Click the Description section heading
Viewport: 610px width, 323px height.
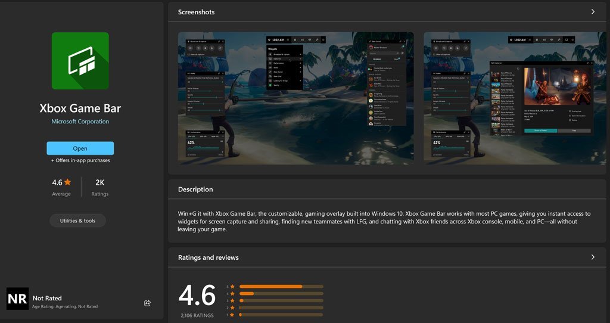[x=195, y=189]
